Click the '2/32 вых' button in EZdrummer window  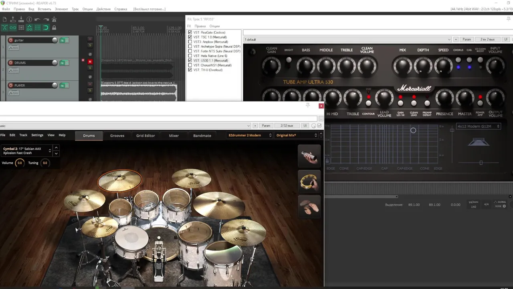click(x=287, y=126)
